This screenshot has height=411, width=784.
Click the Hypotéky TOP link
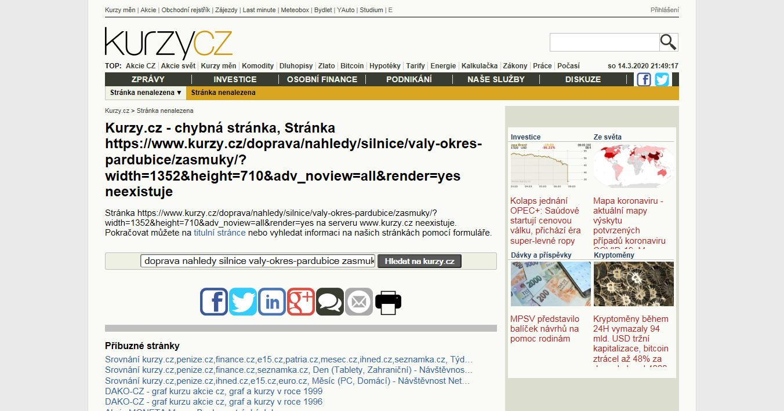(385, 66)
